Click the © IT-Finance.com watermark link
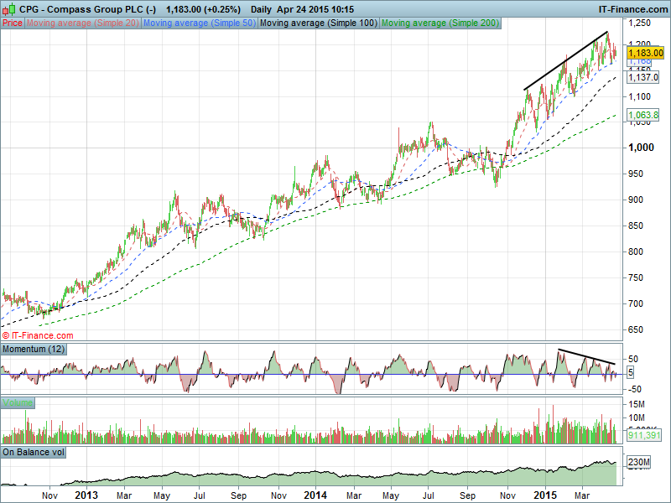 point(38,334)
